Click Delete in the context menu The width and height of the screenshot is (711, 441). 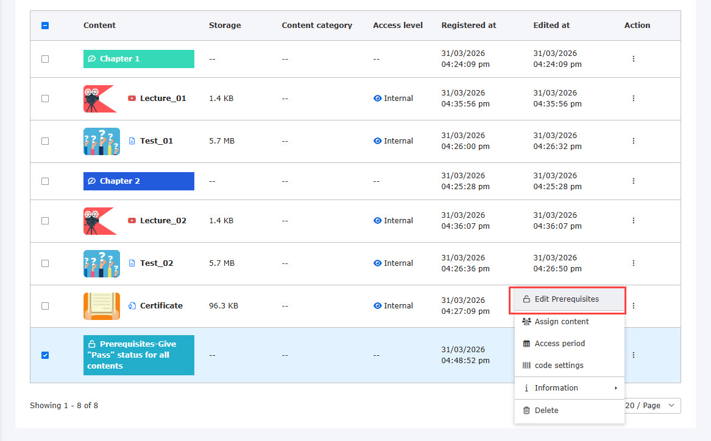(547, 411)
